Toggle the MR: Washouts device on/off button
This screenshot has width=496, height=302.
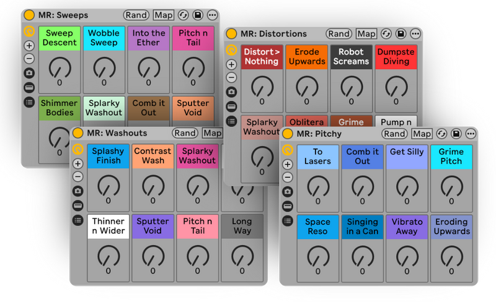point(77,132)
